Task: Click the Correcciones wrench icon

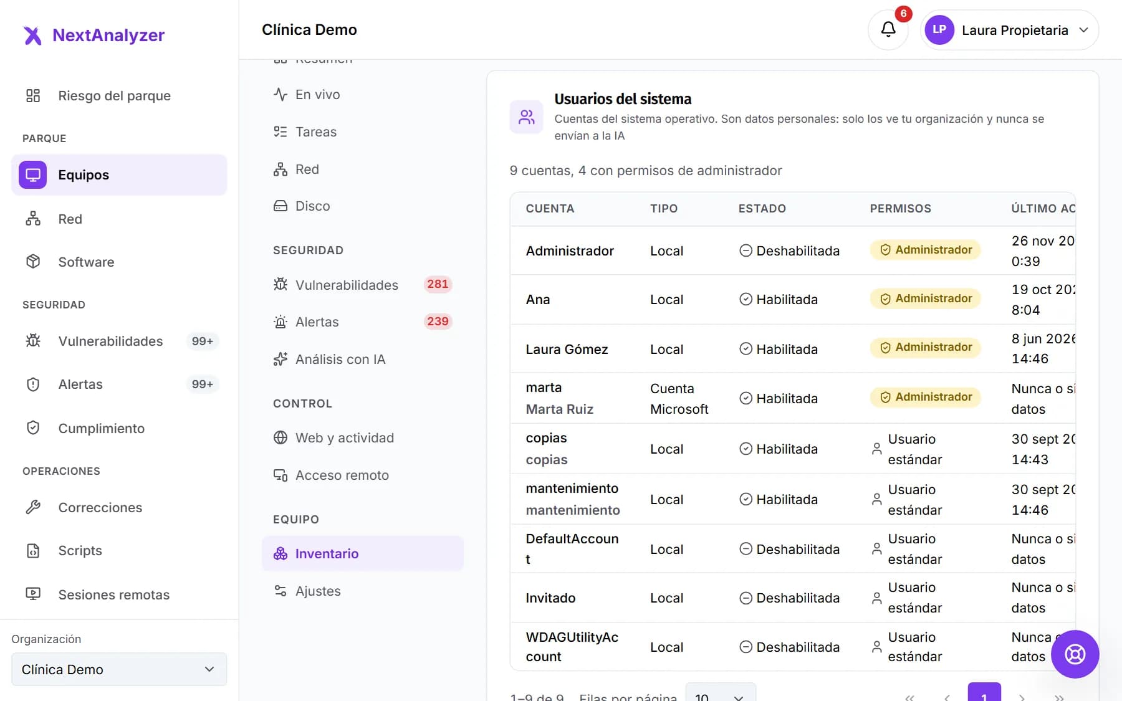Action: coord(33,507)
